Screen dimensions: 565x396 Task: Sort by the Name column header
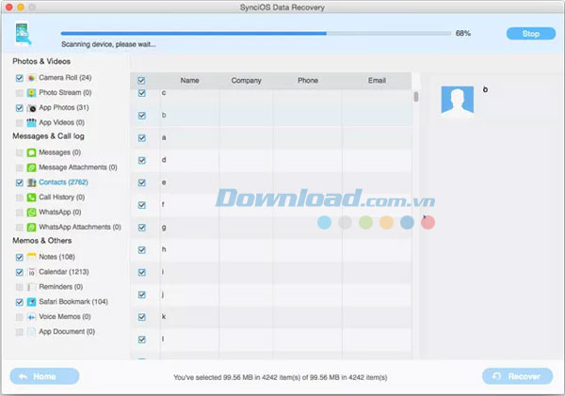189,81
